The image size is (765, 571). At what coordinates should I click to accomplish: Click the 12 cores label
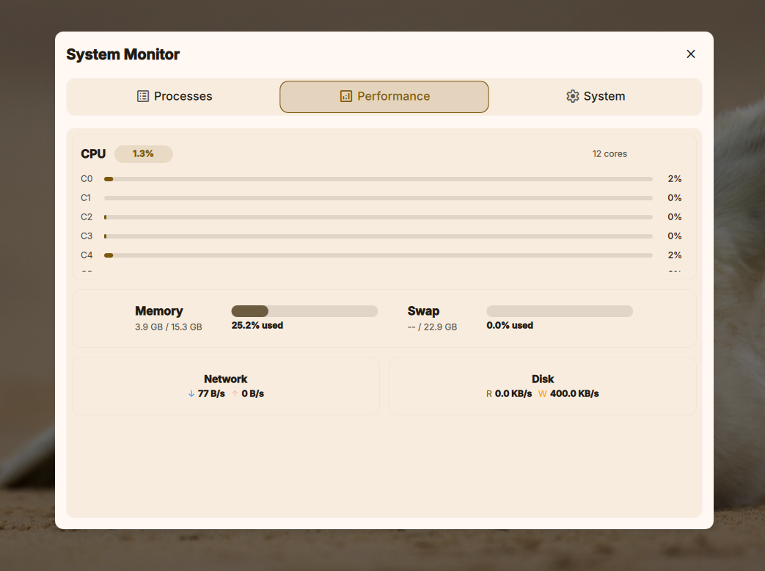point(610,154)
